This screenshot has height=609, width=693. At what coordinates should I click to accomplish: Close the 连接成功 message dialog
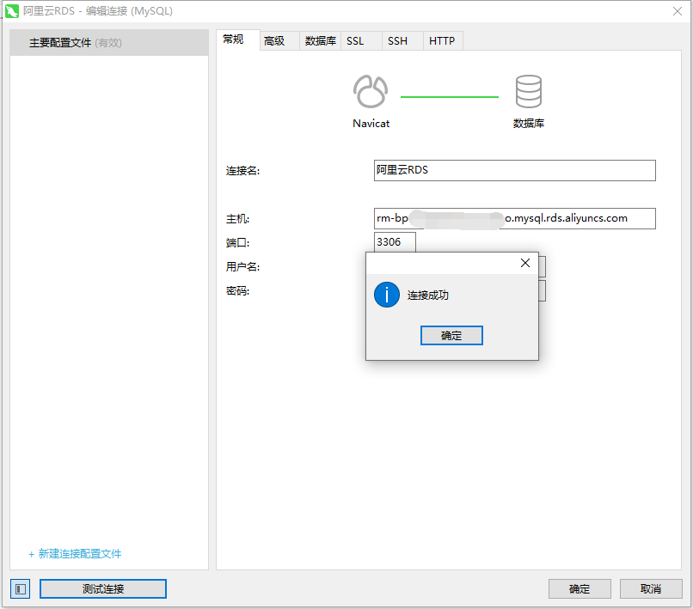[525, 263]
